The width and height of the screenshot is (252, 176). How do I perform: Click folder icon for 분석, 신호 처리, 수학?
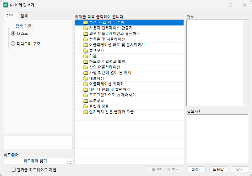[x=85, y=23]
